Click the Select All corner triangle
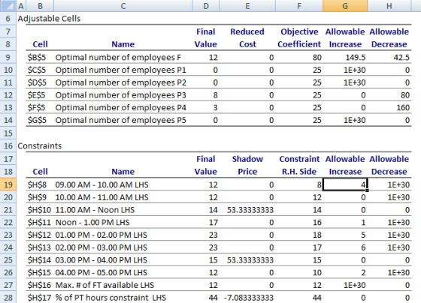 (8, 6)
